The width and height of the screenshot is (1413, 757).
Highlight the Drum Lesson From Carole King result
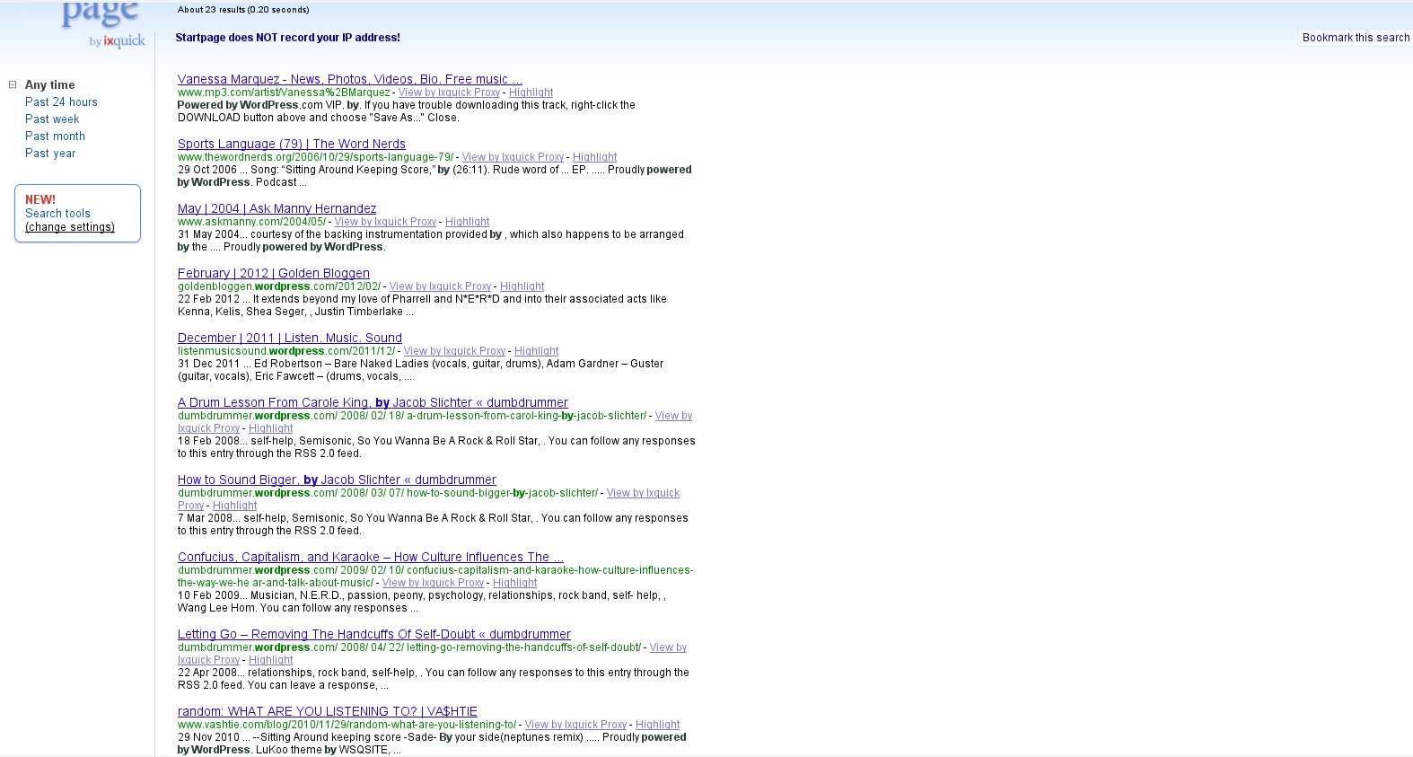click(x=271, y=428)
